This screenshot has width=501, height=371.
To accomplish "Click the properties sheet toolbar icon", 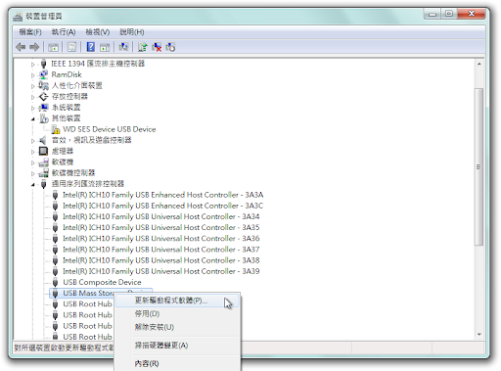I will (71, 47).
